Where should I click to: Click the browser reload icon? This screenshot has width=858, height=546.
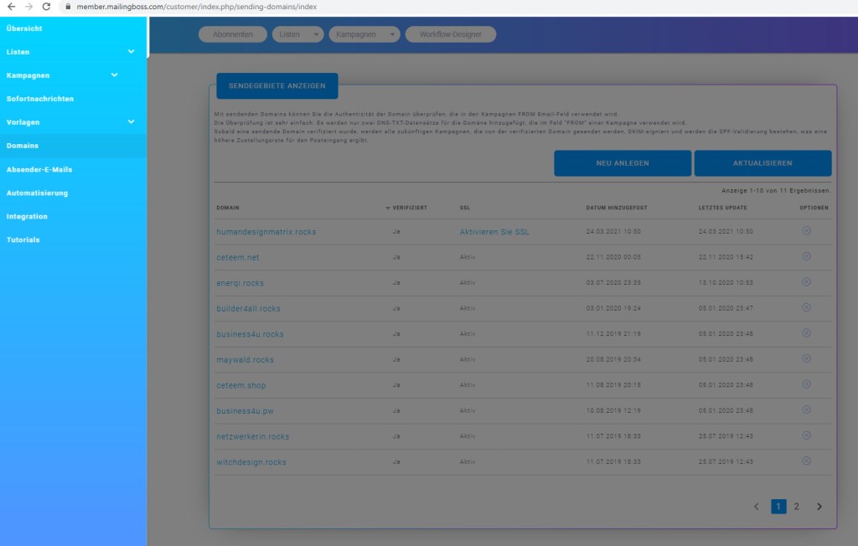pos(46,7)
